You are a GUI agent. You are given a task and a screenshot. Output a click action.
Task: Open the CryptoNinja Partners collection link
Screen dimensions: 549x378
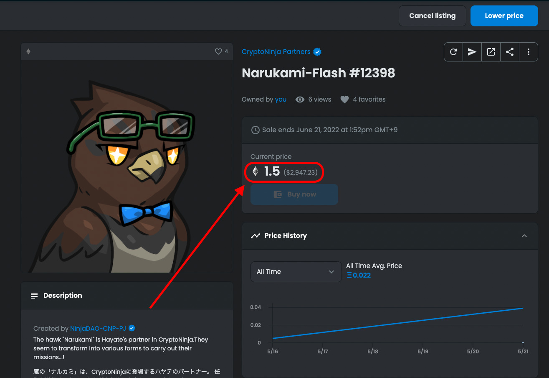(276, 52)
